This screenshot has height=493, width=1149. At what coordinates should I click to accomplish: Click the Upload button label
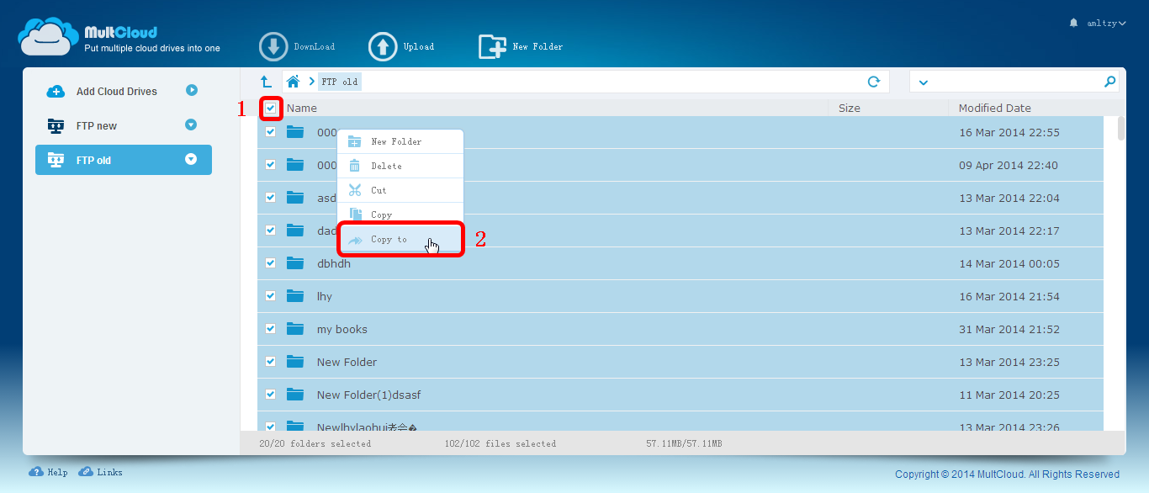(419, 47)
